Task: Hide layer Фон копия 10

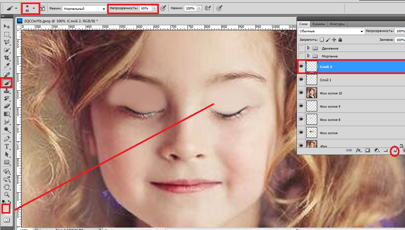Action: pyautogui.click(x=301, y=93)
